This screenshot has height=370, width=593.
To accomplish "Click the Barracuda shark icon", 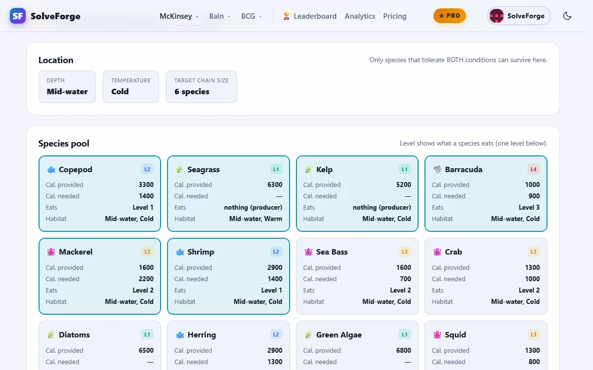I will pos(437,169).
